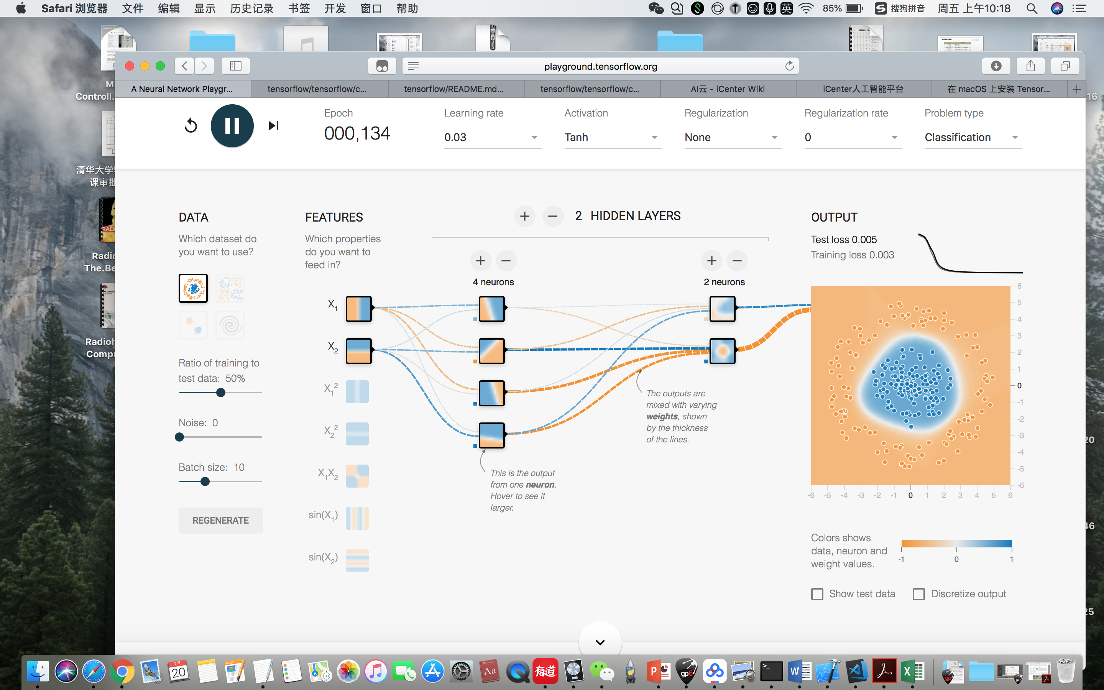Open the Wi-Fi status menu

coord(806,8)
